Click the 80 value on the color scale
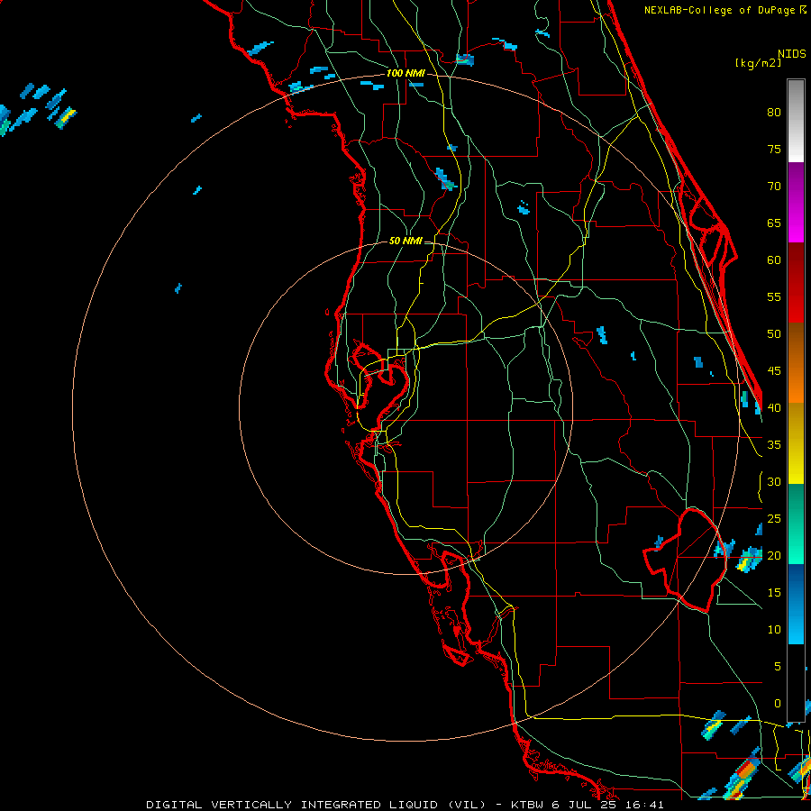Viewport: 811px width, 811px height. point(774,113)
